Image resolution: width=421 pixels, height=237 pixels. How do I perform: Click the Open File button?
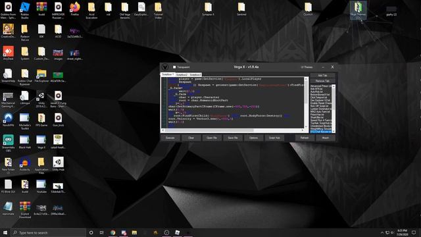[x=212, y=138]
